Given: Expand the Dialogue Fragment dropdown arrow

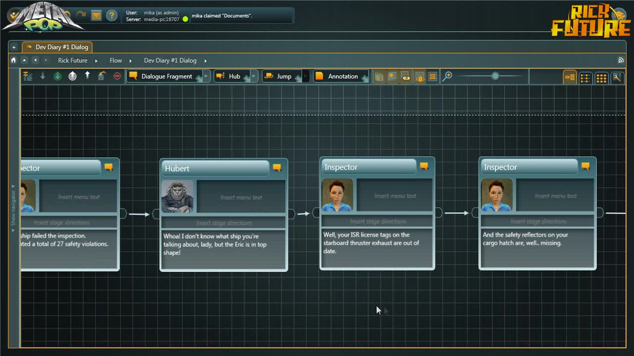Looking at the screenshot, I should pyautogui.click(x=207, y=76).
